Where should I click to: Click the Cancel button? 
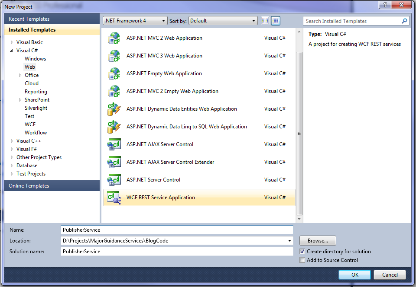(x=390, y=275)
